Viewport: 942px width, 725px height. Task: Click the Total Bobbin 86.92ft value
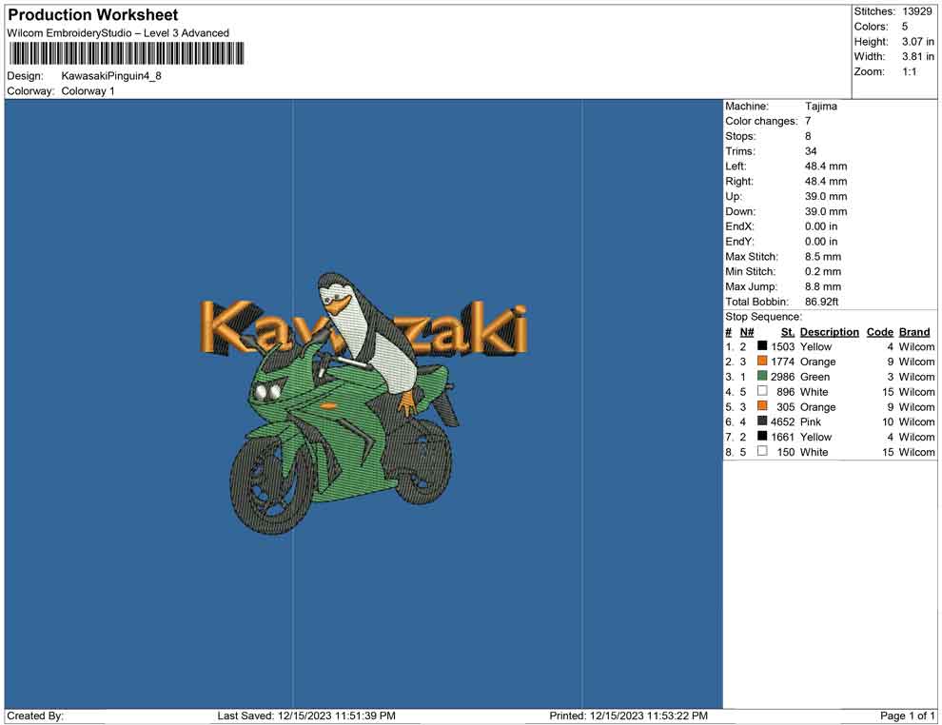click(x=823, y=302)
